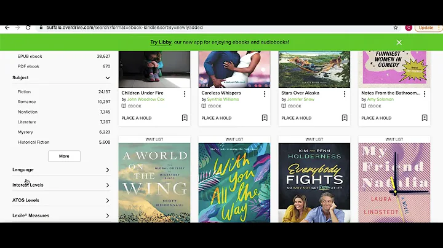Open the Notes From the Bathroom title link
Screen dimensions: 443x248
[391, 93]
